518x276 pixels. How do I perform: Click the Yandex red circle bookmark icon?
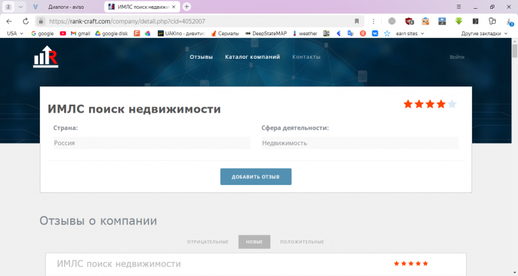click(x=363, y=33)
